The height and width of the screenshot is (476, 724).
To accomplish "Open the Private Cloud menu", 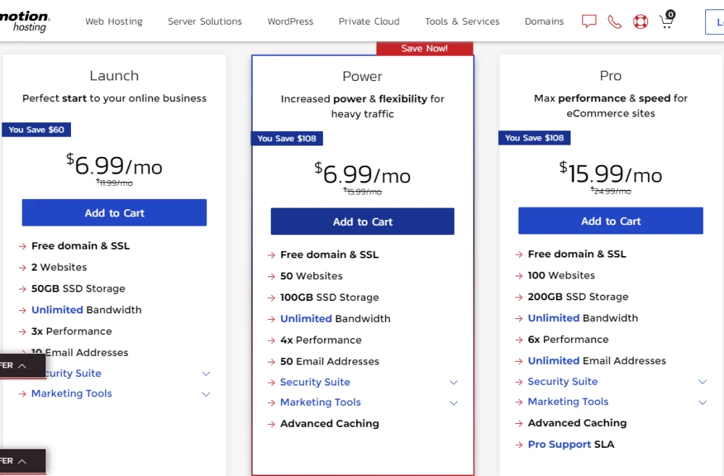I will point(369,22).
